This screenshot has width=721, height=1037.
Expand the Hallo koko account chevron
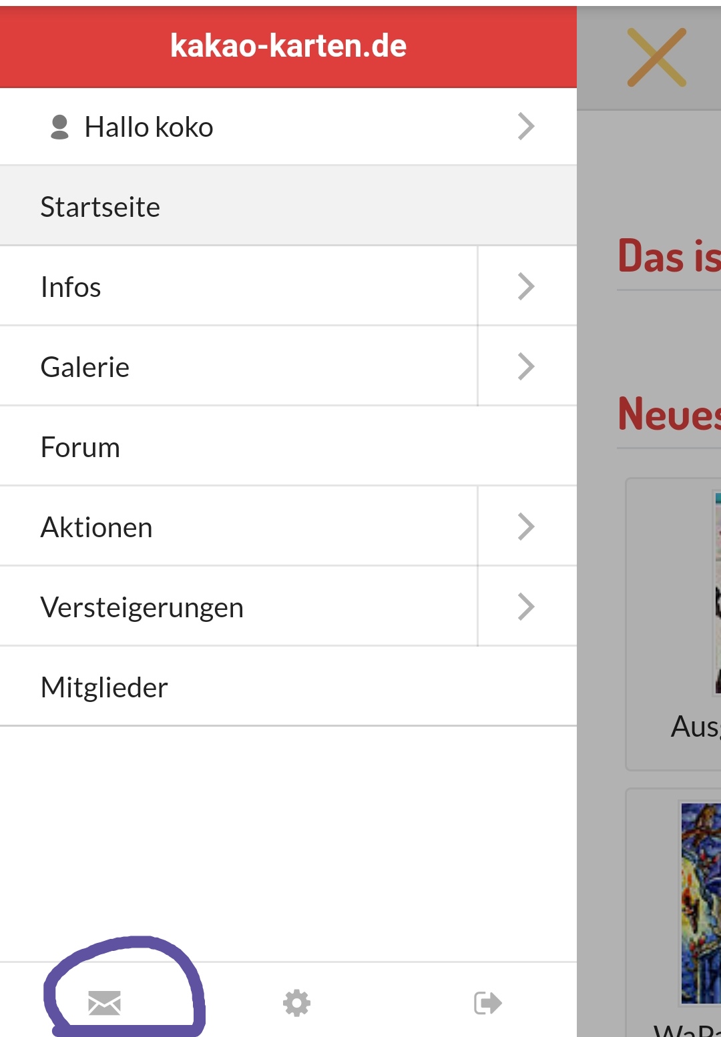tap(526, 127)
